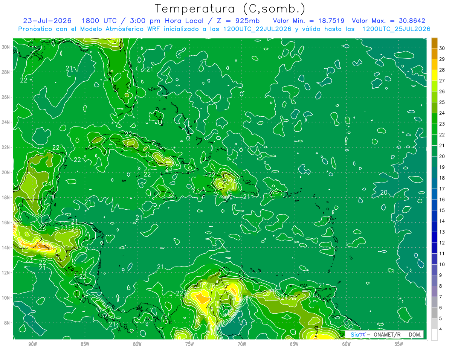Click the yellow colorbar segment between 27 and 28
Viewport: 452px width, 349px height.
pos(434,75)
